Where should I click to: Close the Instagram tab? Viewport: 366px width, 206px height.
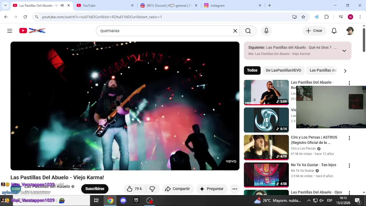260,5
